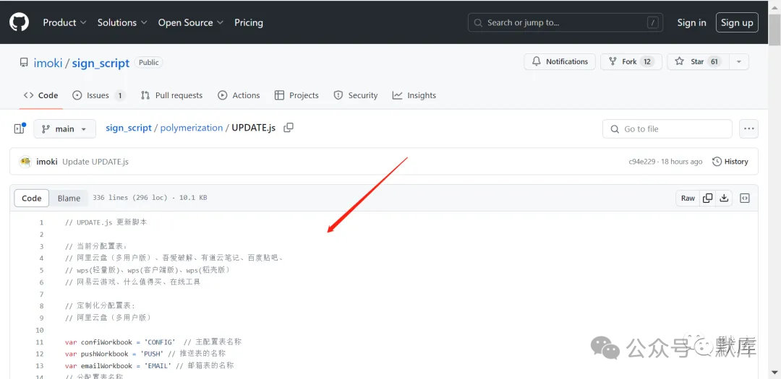781x379 pixels.
Task: Open the Update UPDATE.js commit message
Action: click(x=95, y=162)
